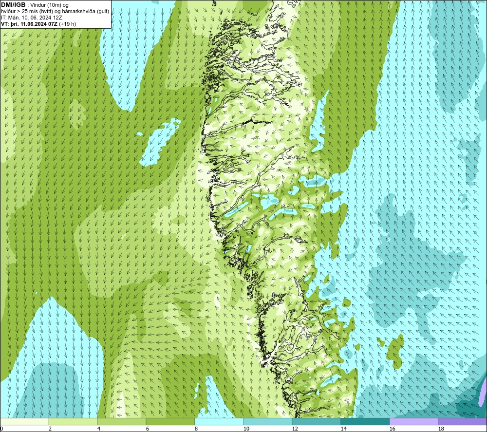Click the VT: þri. 11.06.2024 07Z line
This screenshot has height=432, width=487.
coord(38,24)
